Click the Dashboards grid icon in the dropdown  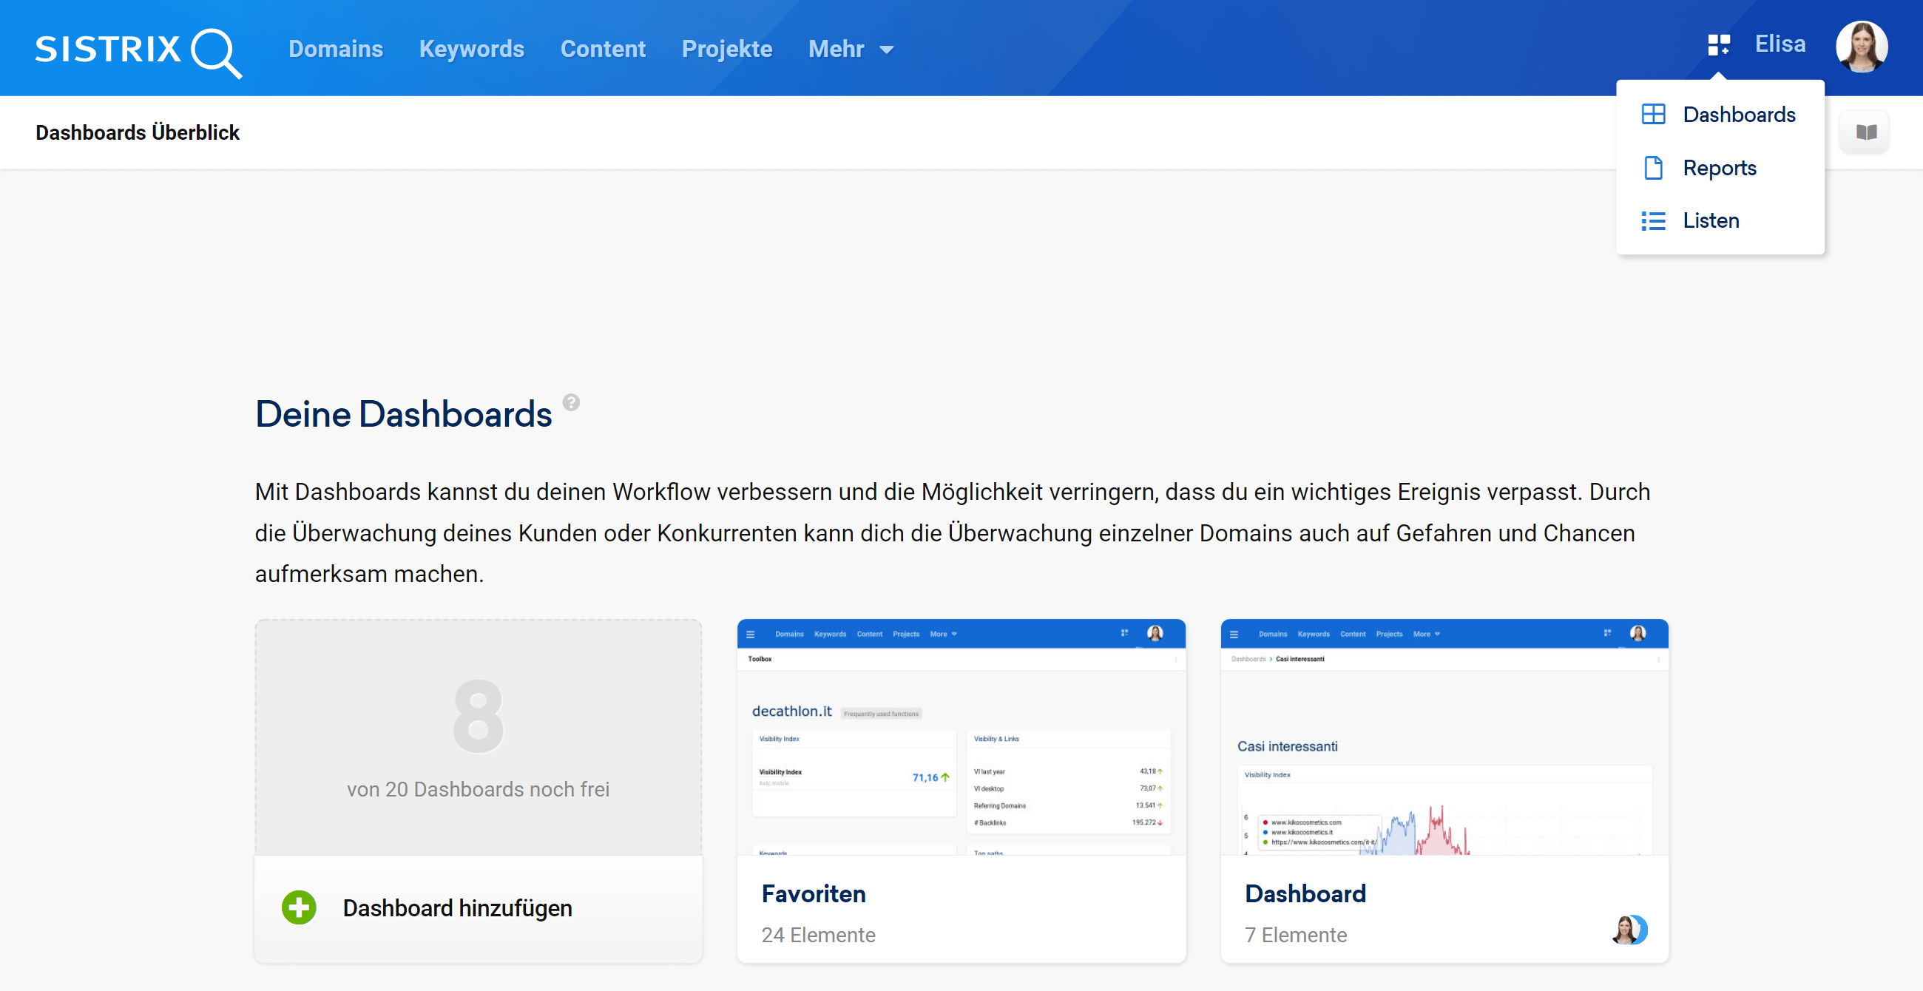(x=1653, y=114)
